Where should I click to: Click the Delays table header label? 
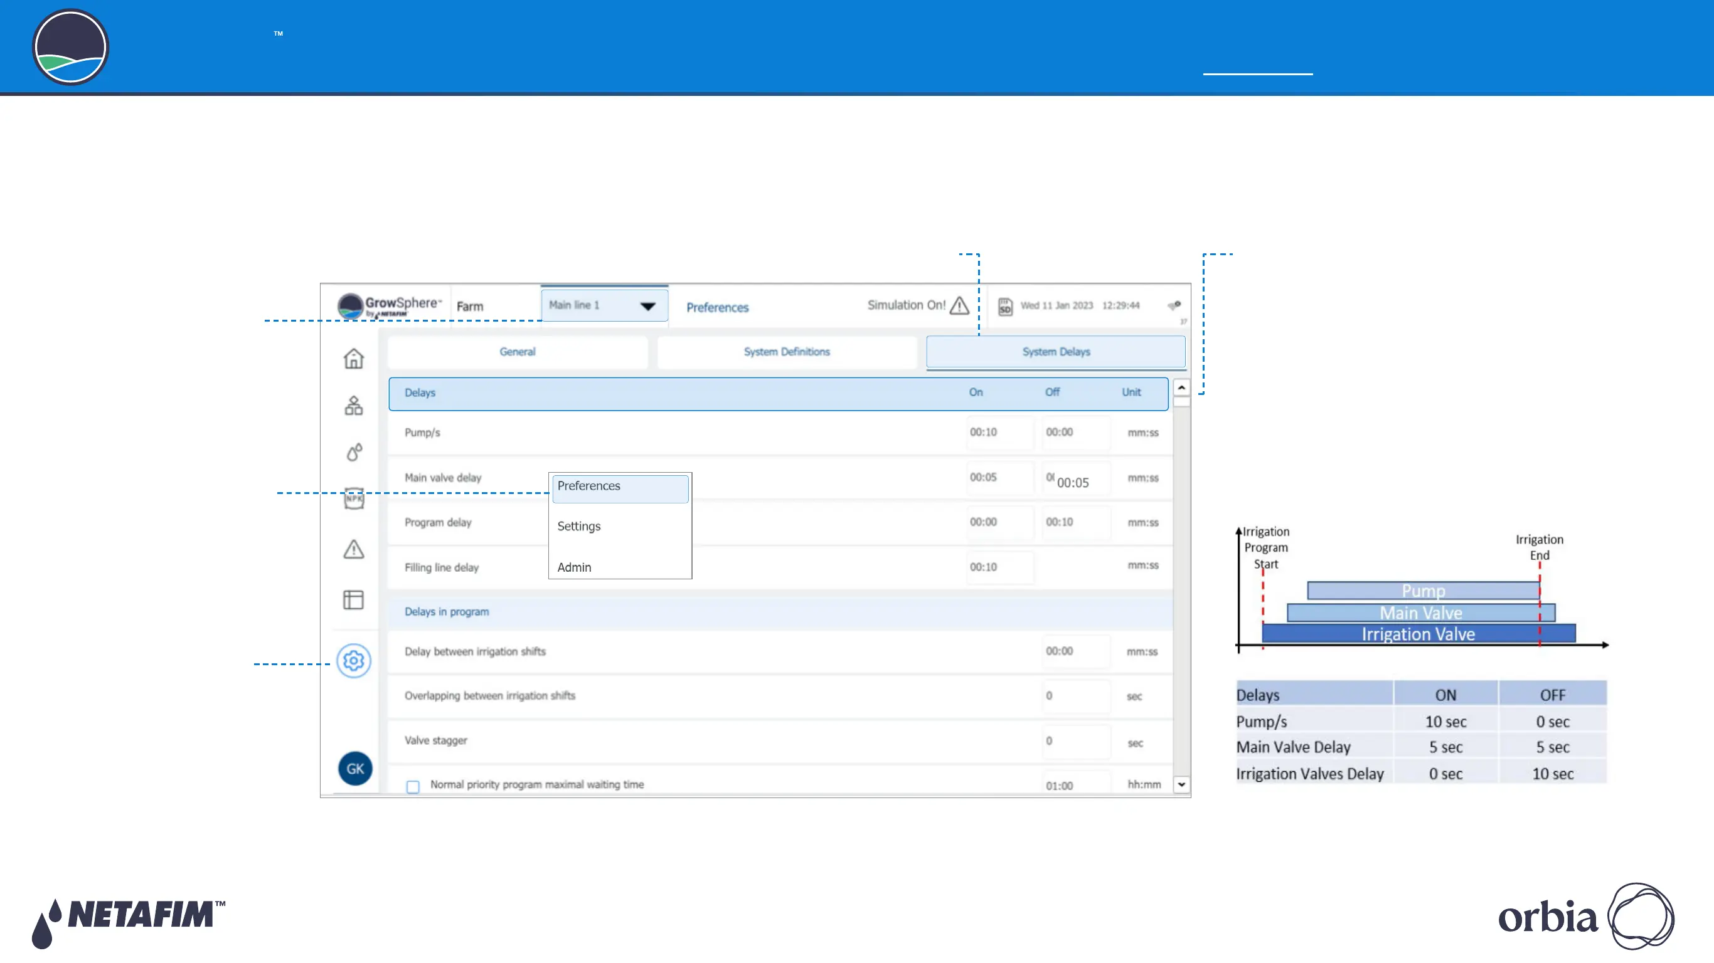pos(420,393)
